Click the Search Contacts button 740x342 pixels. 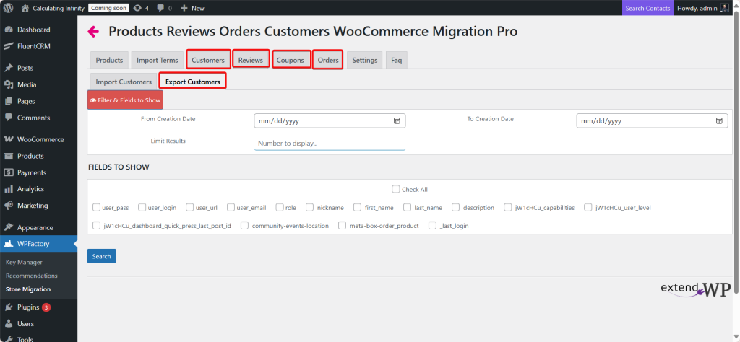[x=647, y=8]
